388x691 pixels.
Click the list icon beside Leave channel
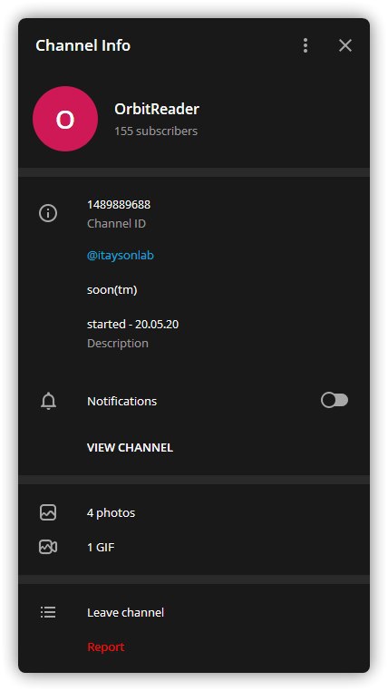click(48, 612)
